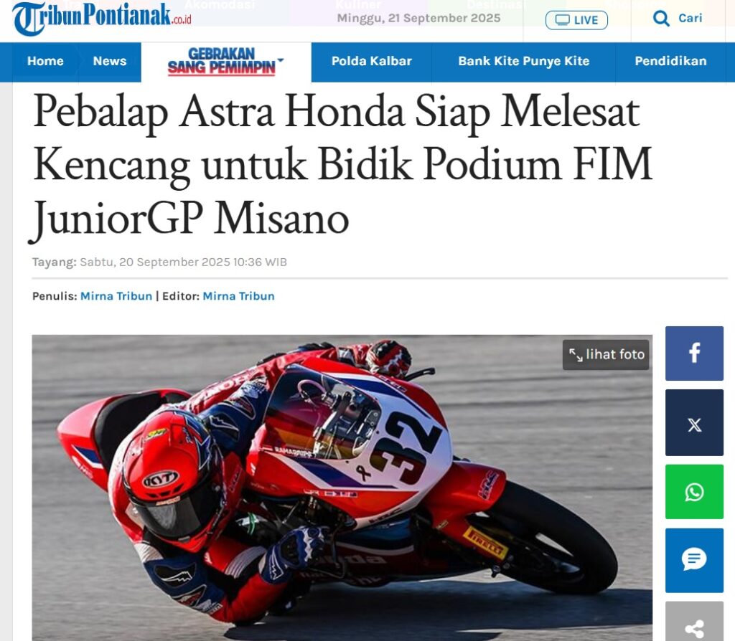Viewport: 735px width, 641px height.
Task: Share article via WhatsApp
Action: pos(694,492)
